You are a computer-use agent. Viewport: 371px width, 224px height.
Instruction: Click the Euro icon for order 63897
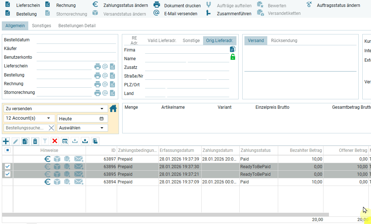tap(48, 159)
